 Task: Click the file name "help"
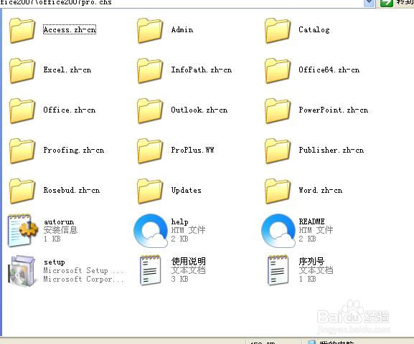point(180,222)
